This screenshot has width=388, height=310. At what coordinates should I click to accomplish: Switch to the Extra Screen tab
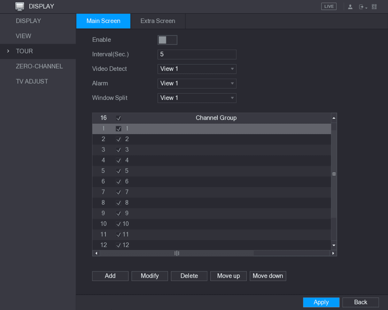(158, 21)
